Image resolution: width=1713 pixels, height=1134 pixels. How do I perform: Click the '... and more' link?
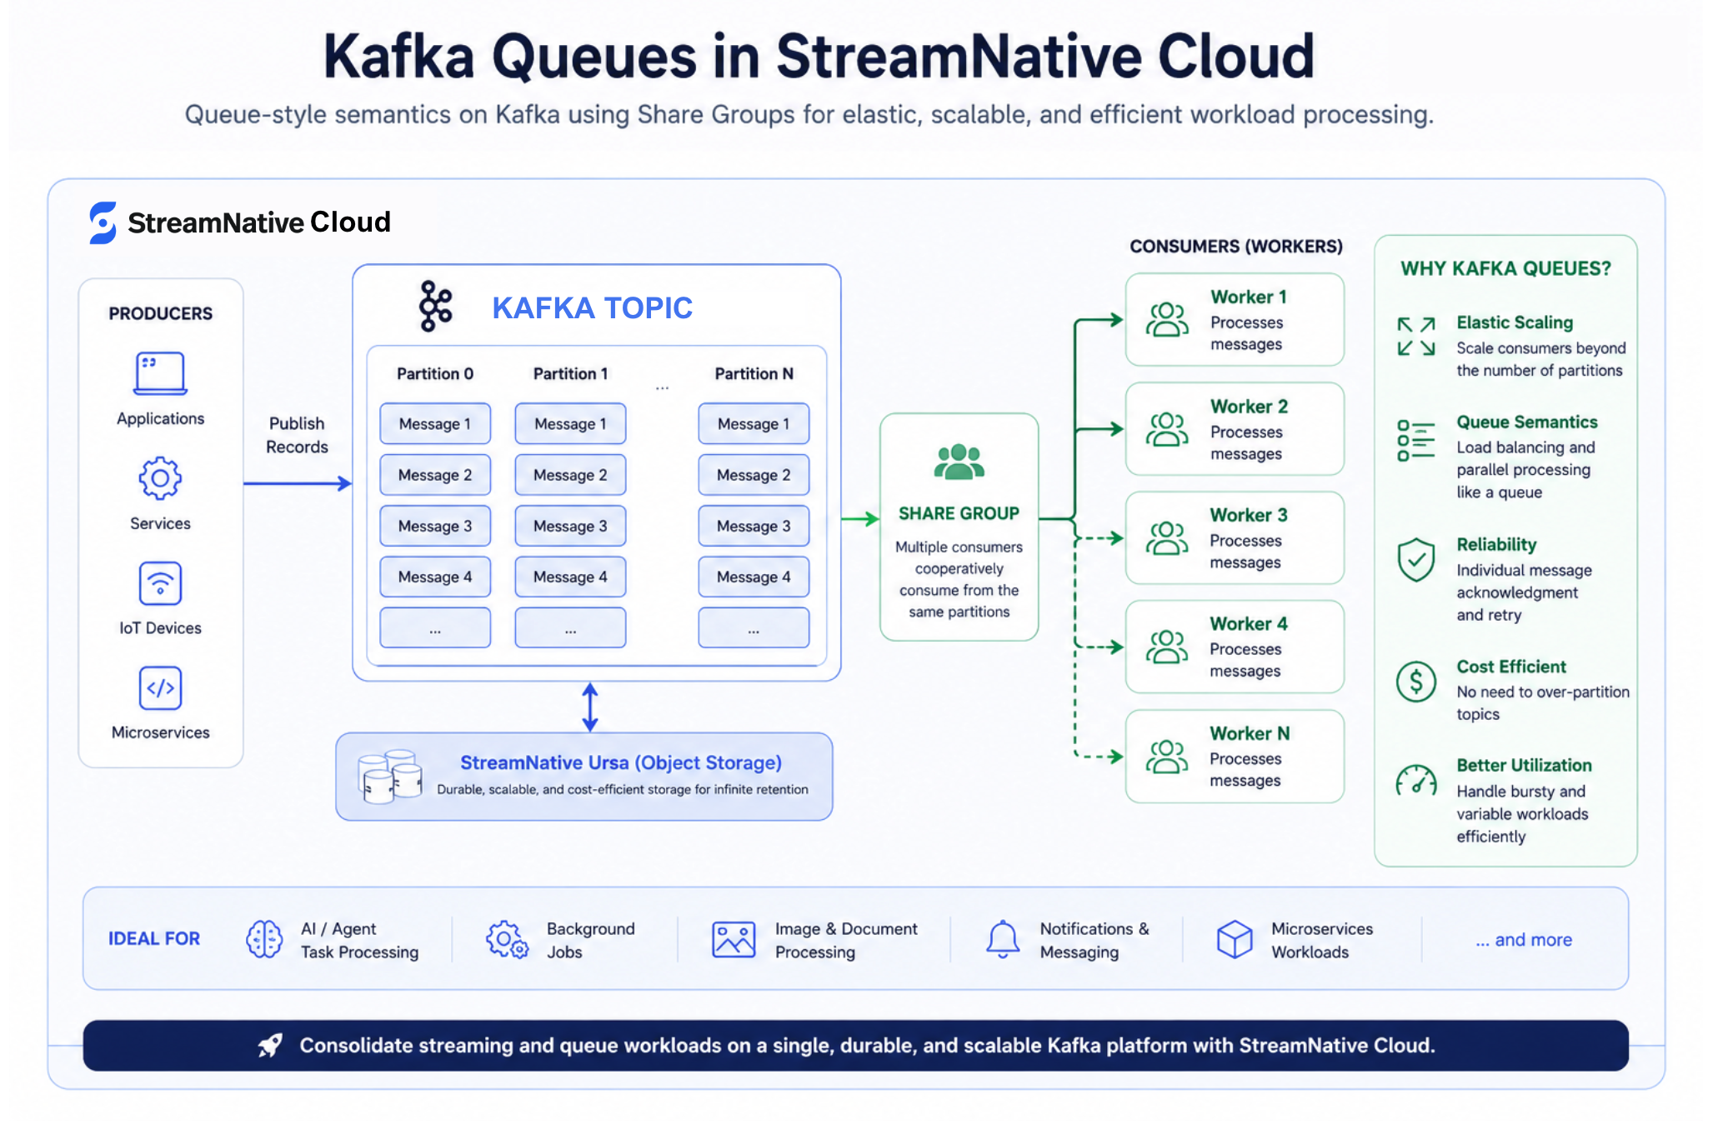coord(1524,940)
